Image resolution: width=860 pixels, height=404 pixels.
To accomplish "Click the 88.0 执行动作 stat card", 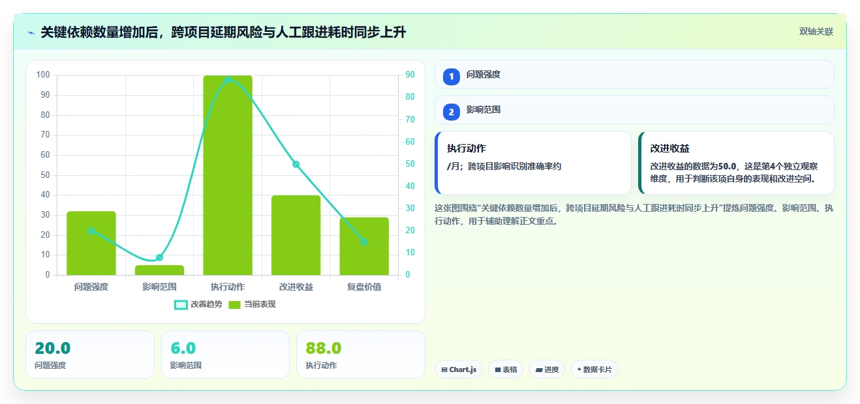I will [360, 354].
